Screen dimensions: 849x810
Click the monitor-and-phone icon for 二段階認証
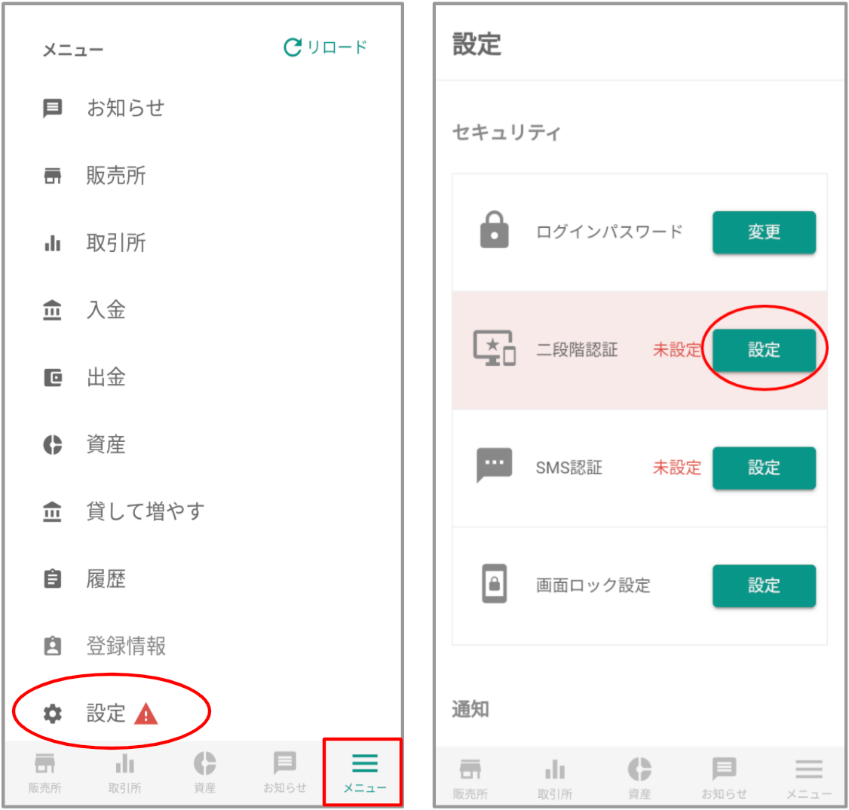click(x=495, y=348)
